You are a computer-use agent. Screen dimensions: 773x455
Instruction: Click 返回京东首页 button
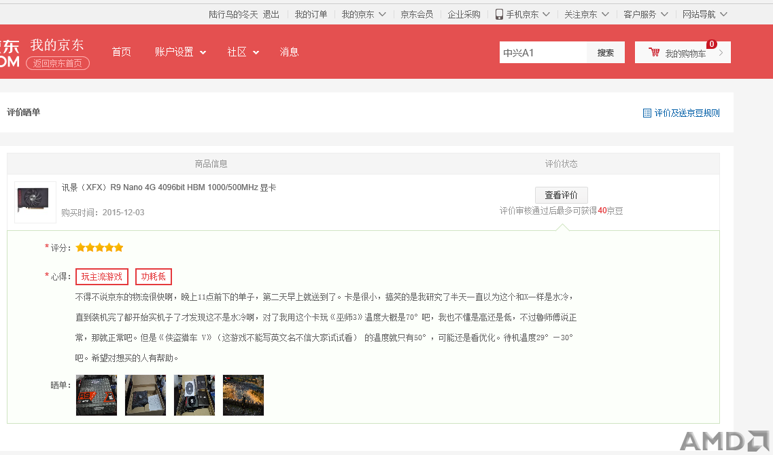58,63
